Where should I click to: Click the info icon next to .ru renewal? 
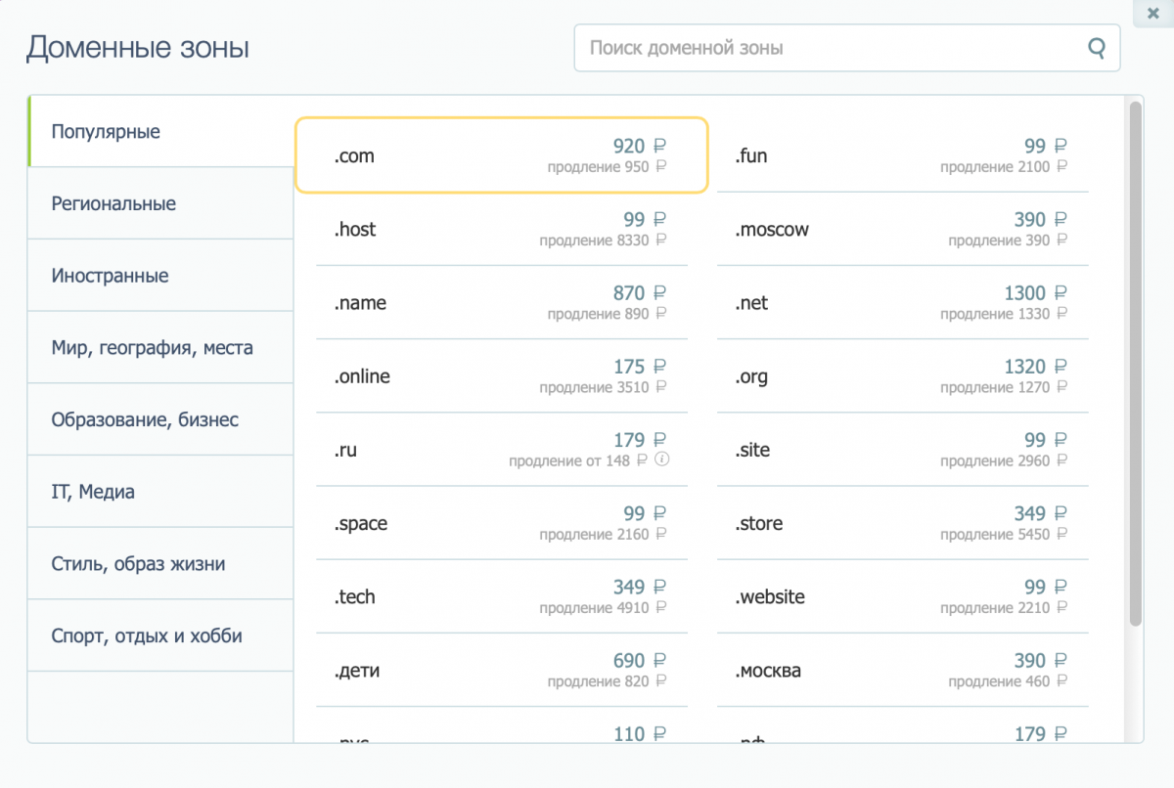[661, 460]
